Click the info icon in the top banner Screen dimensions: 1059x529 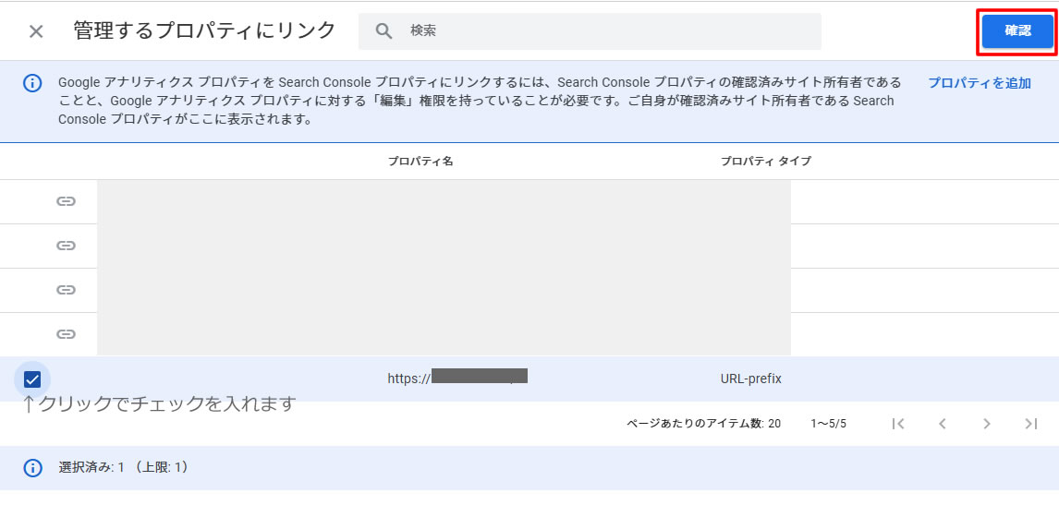point(32,84)
